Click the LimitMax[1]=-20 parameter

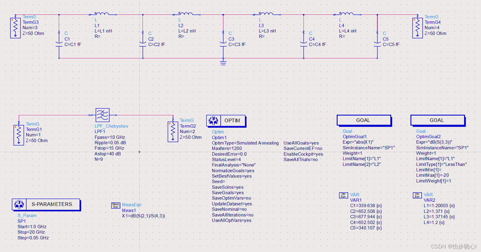432,175
